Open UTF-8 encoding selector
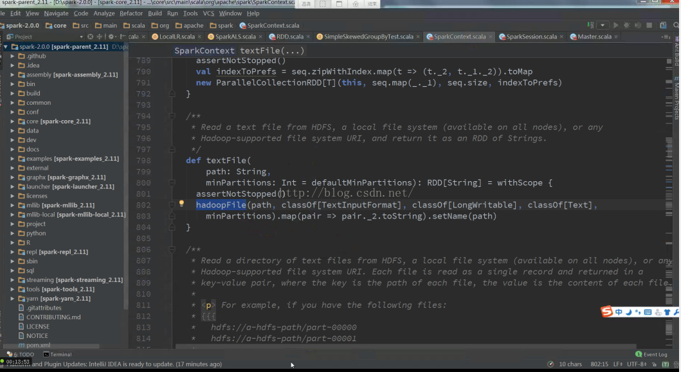The image size is (681, 372). pyautogui.click(x=637, y=364)
